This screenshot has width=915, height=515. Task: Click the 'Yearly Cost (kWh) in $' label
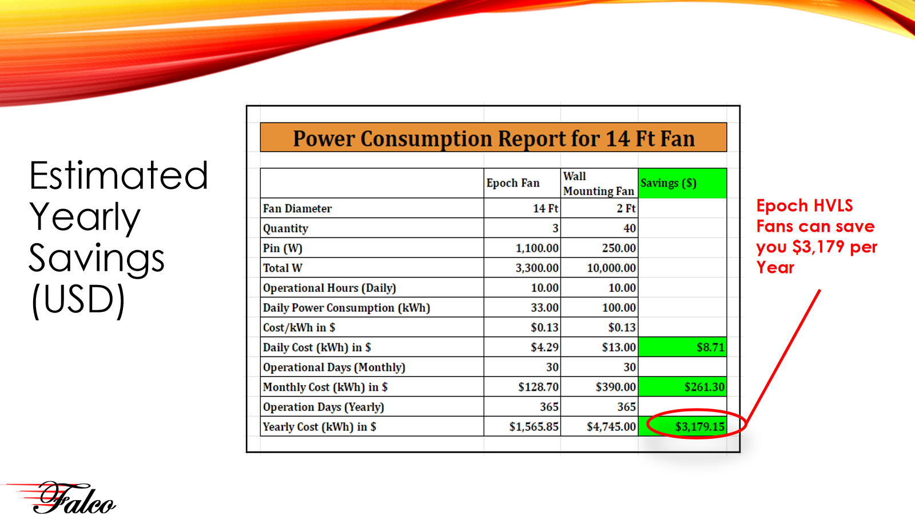coord(320,427)
